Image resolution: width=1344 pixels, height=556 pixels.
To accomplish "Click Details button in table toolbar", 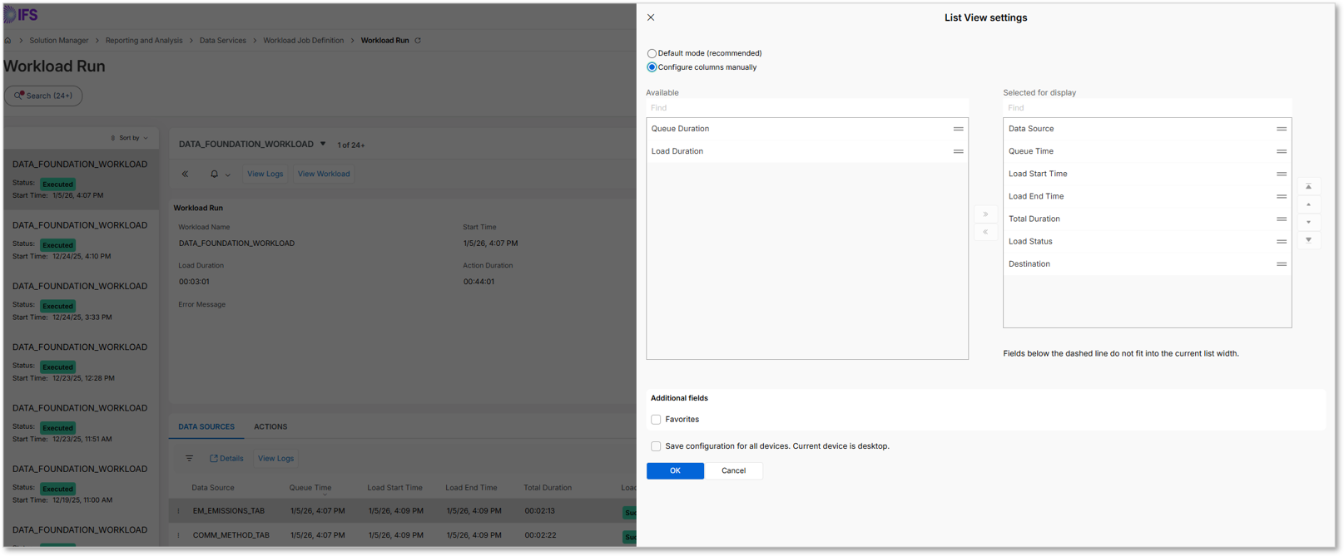I will click(226, 459).
